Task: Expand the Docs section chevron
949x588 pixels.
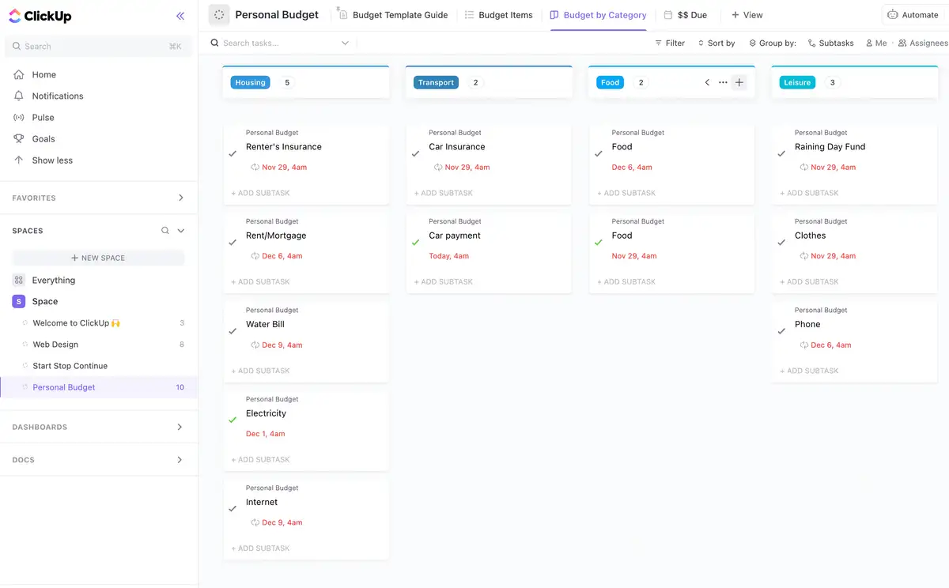Action: [180, 459]
